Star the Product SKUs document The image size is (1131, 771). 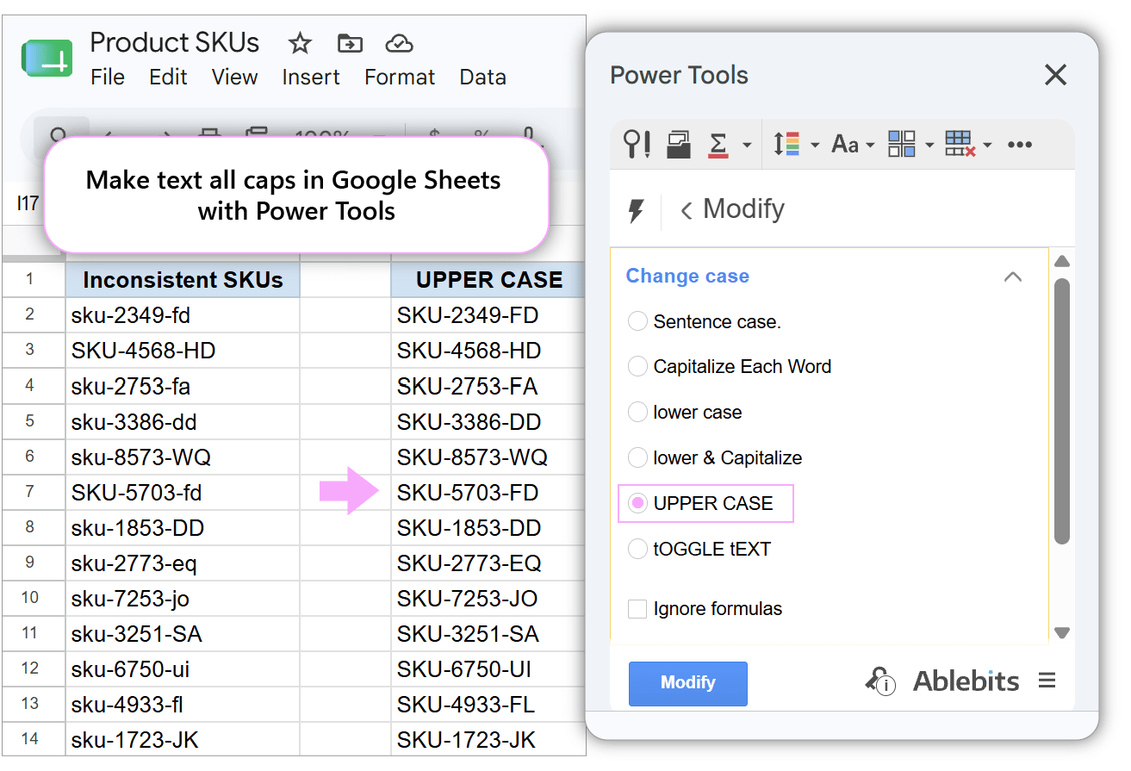click(300, 43)
